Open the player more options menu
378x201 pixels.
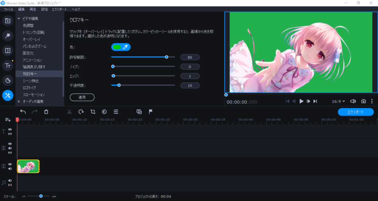coord(372,101)
